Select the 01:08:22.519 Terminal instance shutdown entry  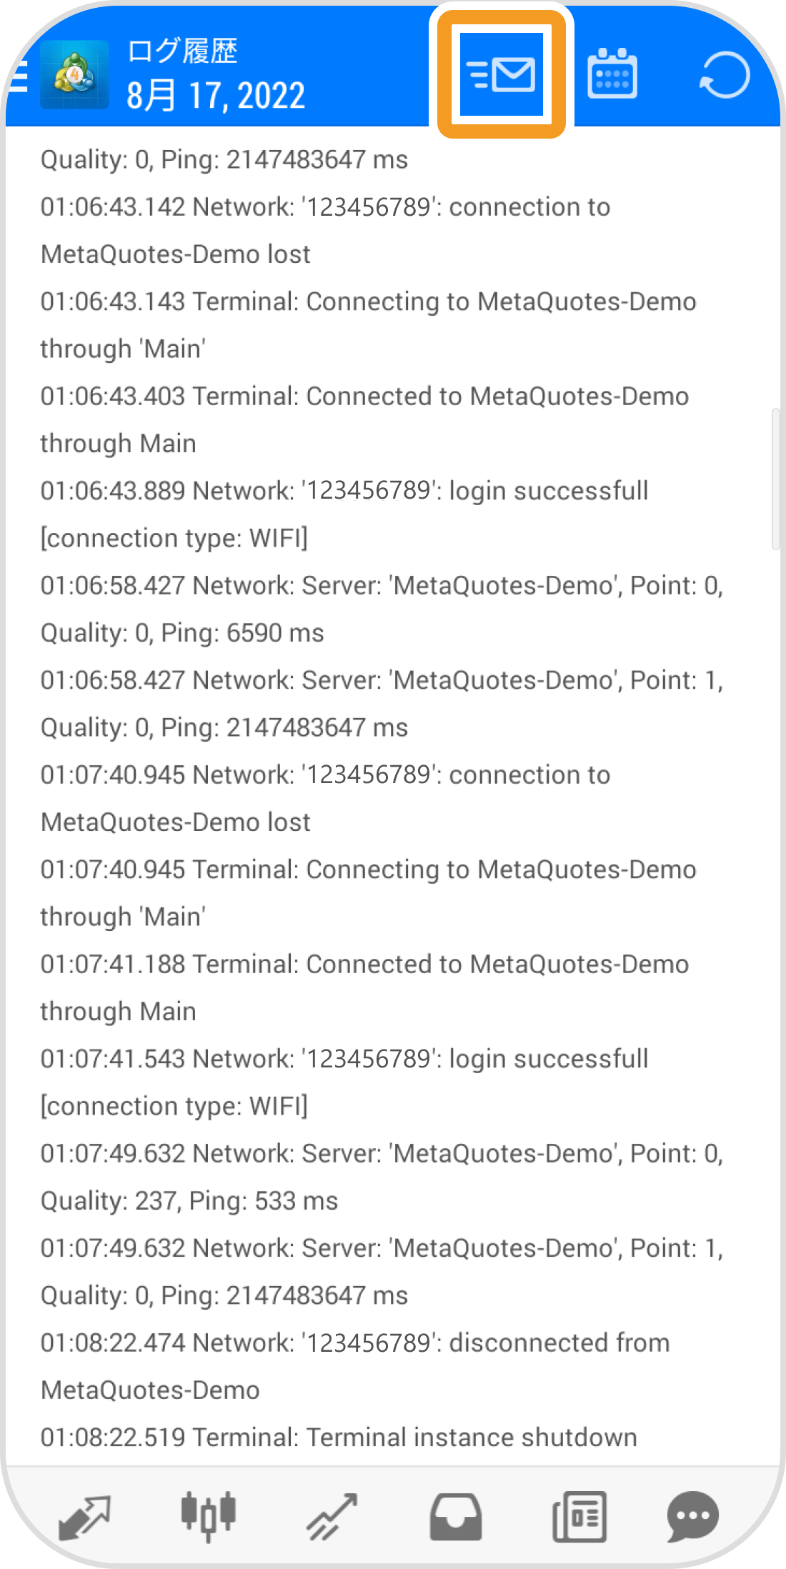[339, 1437]
